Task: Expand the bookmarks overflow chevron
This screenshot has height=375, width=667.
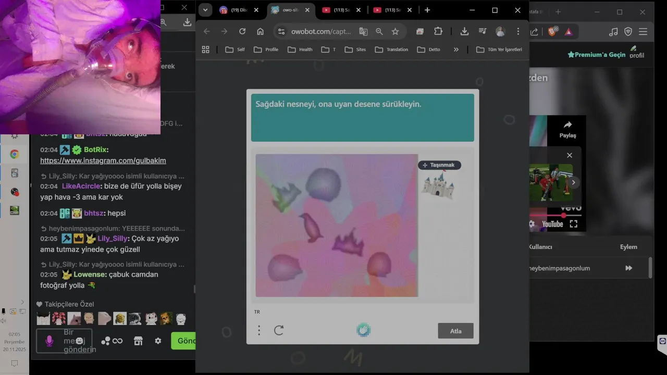Action: (x=456, y=49)
